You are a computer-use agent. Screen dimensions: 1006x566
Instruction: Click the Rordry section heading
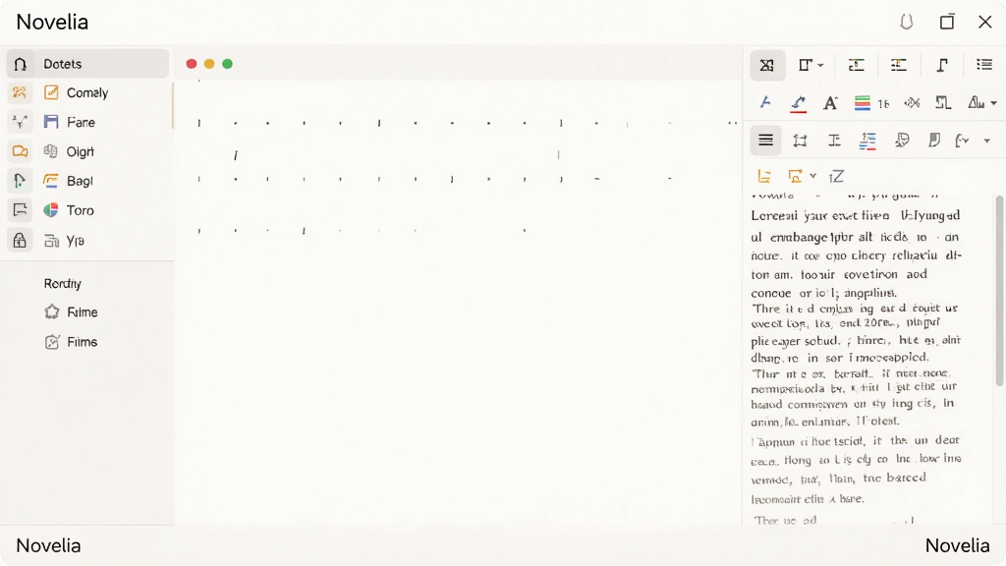coord(62,284)
